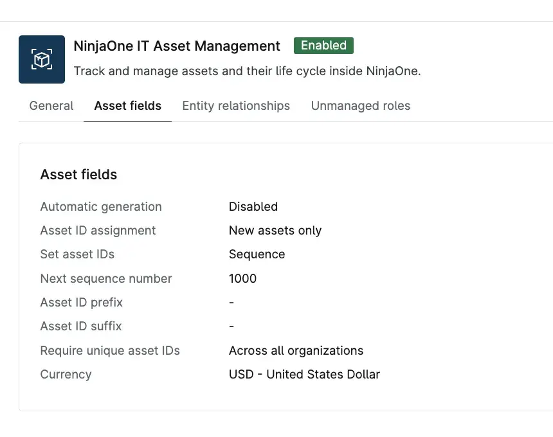
Task: Click the Set asset IDs label
Action: click(x=77, y=254)
